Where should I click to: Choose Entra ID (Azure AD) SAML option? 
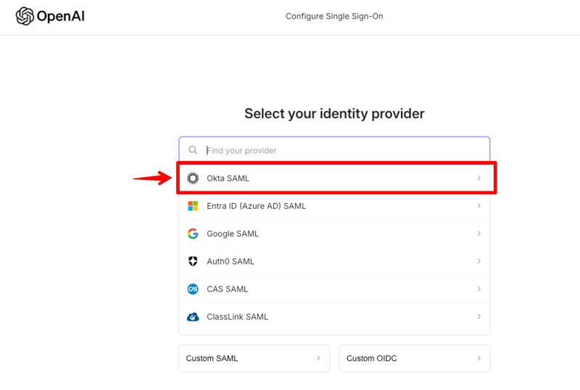(256, 206)
